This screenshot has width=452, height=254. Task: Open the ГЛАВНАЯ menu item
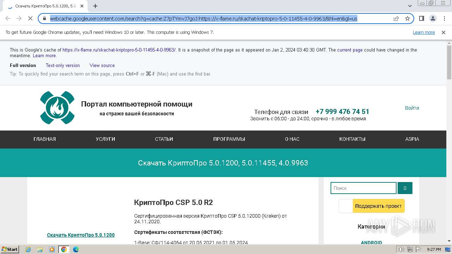click(44, 139)
